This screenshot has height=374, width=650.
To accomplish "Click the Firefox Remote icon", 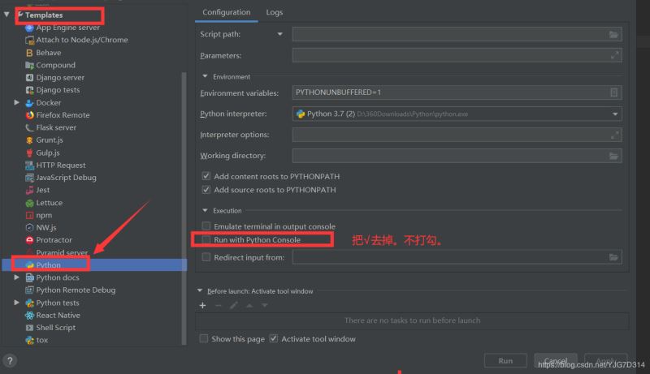I will pyautogui.click(x=29, y=115).
